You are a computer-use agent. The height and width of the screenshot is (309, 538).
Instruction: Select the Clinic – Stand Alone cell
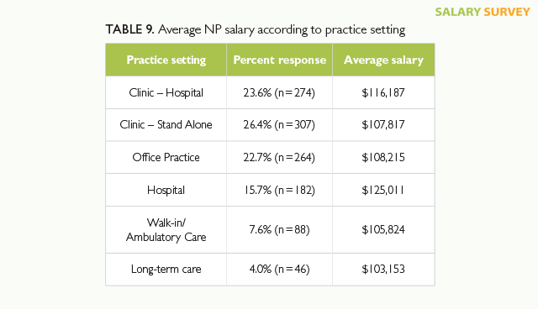point(166,125)
